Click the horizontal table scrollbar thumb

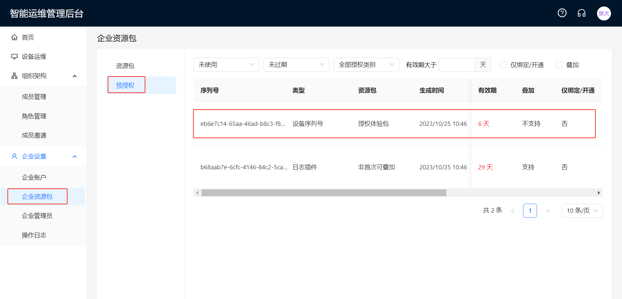[324, 193]
